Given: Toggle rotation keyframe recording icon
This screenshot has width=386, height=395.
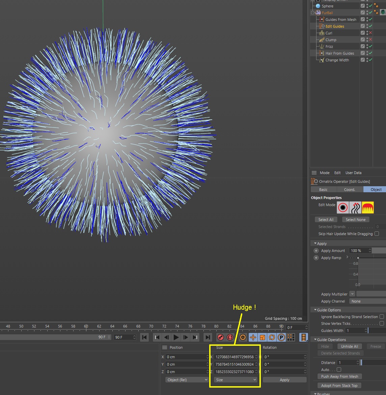Looking at the screenshot, I should pos(272,337).
